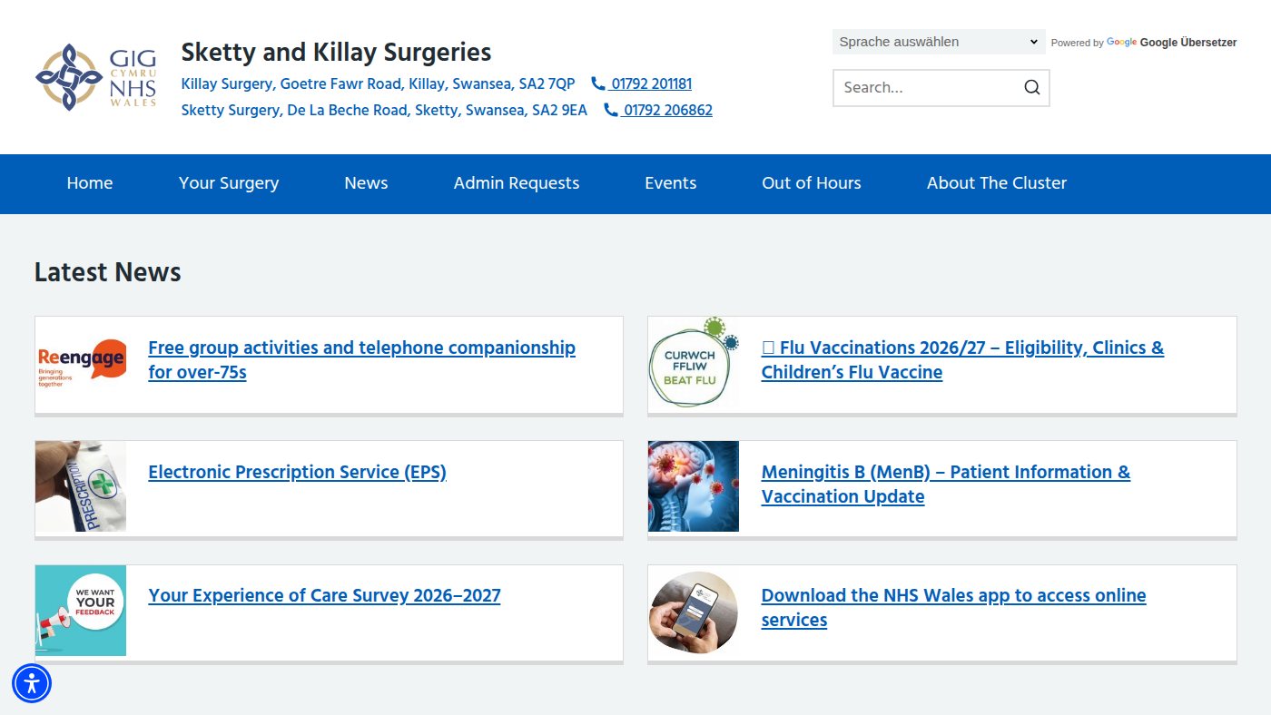The height and width of the screenshot is (715, 1271).
Task: Open the free group activities over-75s article
Action: (x=361, y=360)
